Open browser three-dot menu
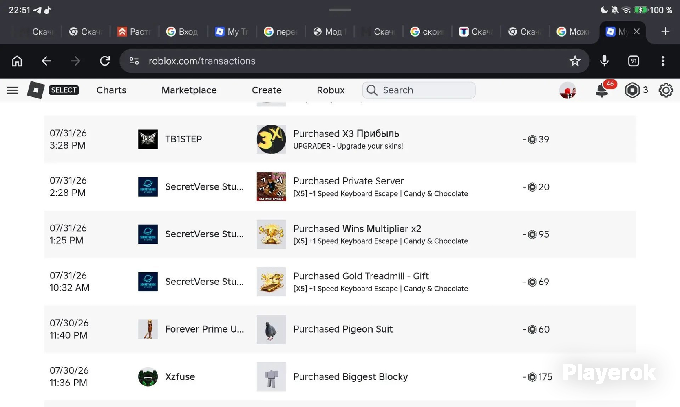Screen dimensions: 680x407 pyautogui.click(x=663, y=61)
